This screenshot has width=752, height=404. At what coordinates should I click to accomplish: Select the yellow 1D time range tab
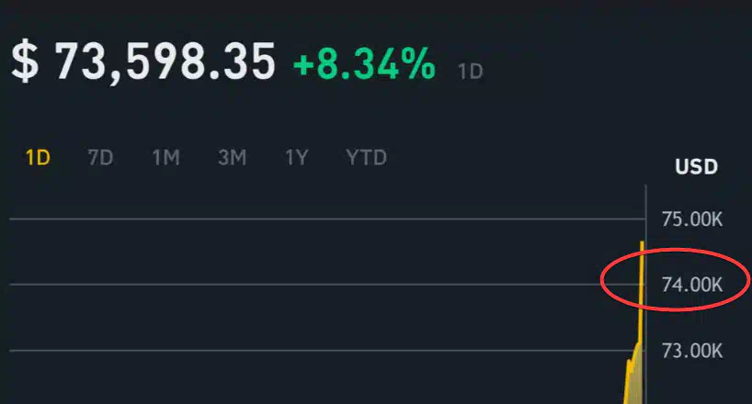[x=38, y=158]
